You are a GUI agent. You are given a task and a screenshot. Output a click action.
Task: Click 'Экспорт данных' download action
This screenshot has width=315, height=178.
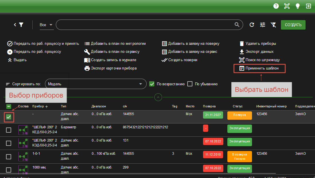tap(257, 52)
